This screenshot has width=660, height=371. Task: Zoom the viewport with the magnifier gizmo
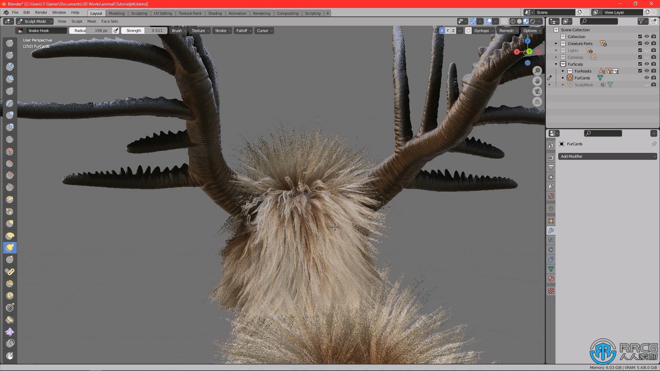pos(537,71)
